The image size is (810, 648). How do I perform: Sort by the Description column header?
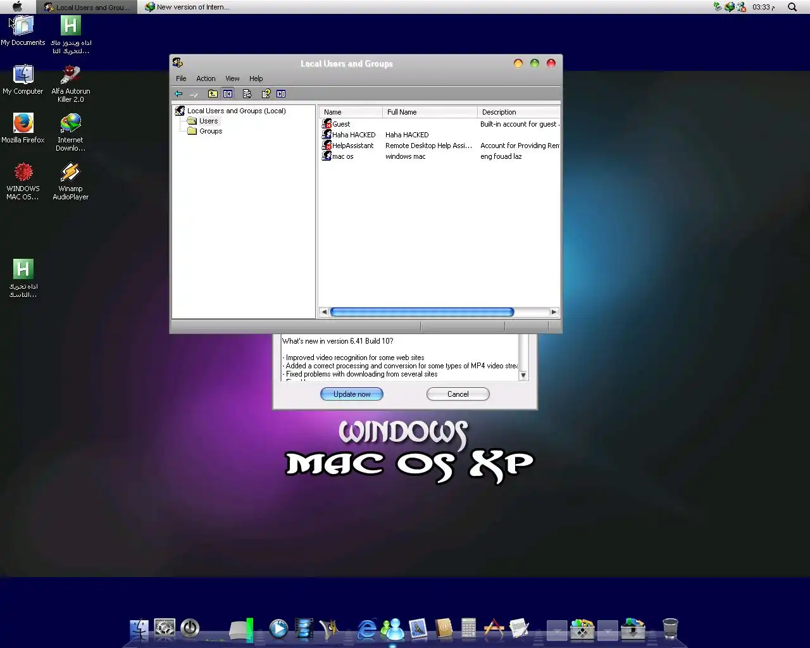(518, 112)
